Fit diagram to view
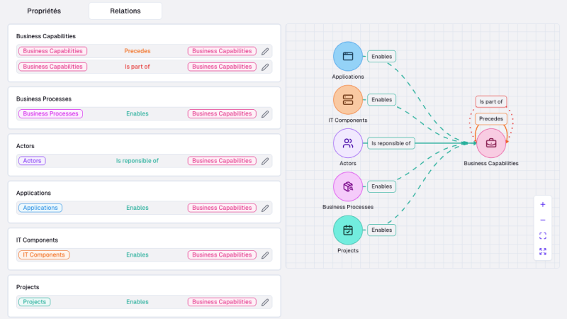The height and width of the screenshot is (319, 567). coord(543,235)
